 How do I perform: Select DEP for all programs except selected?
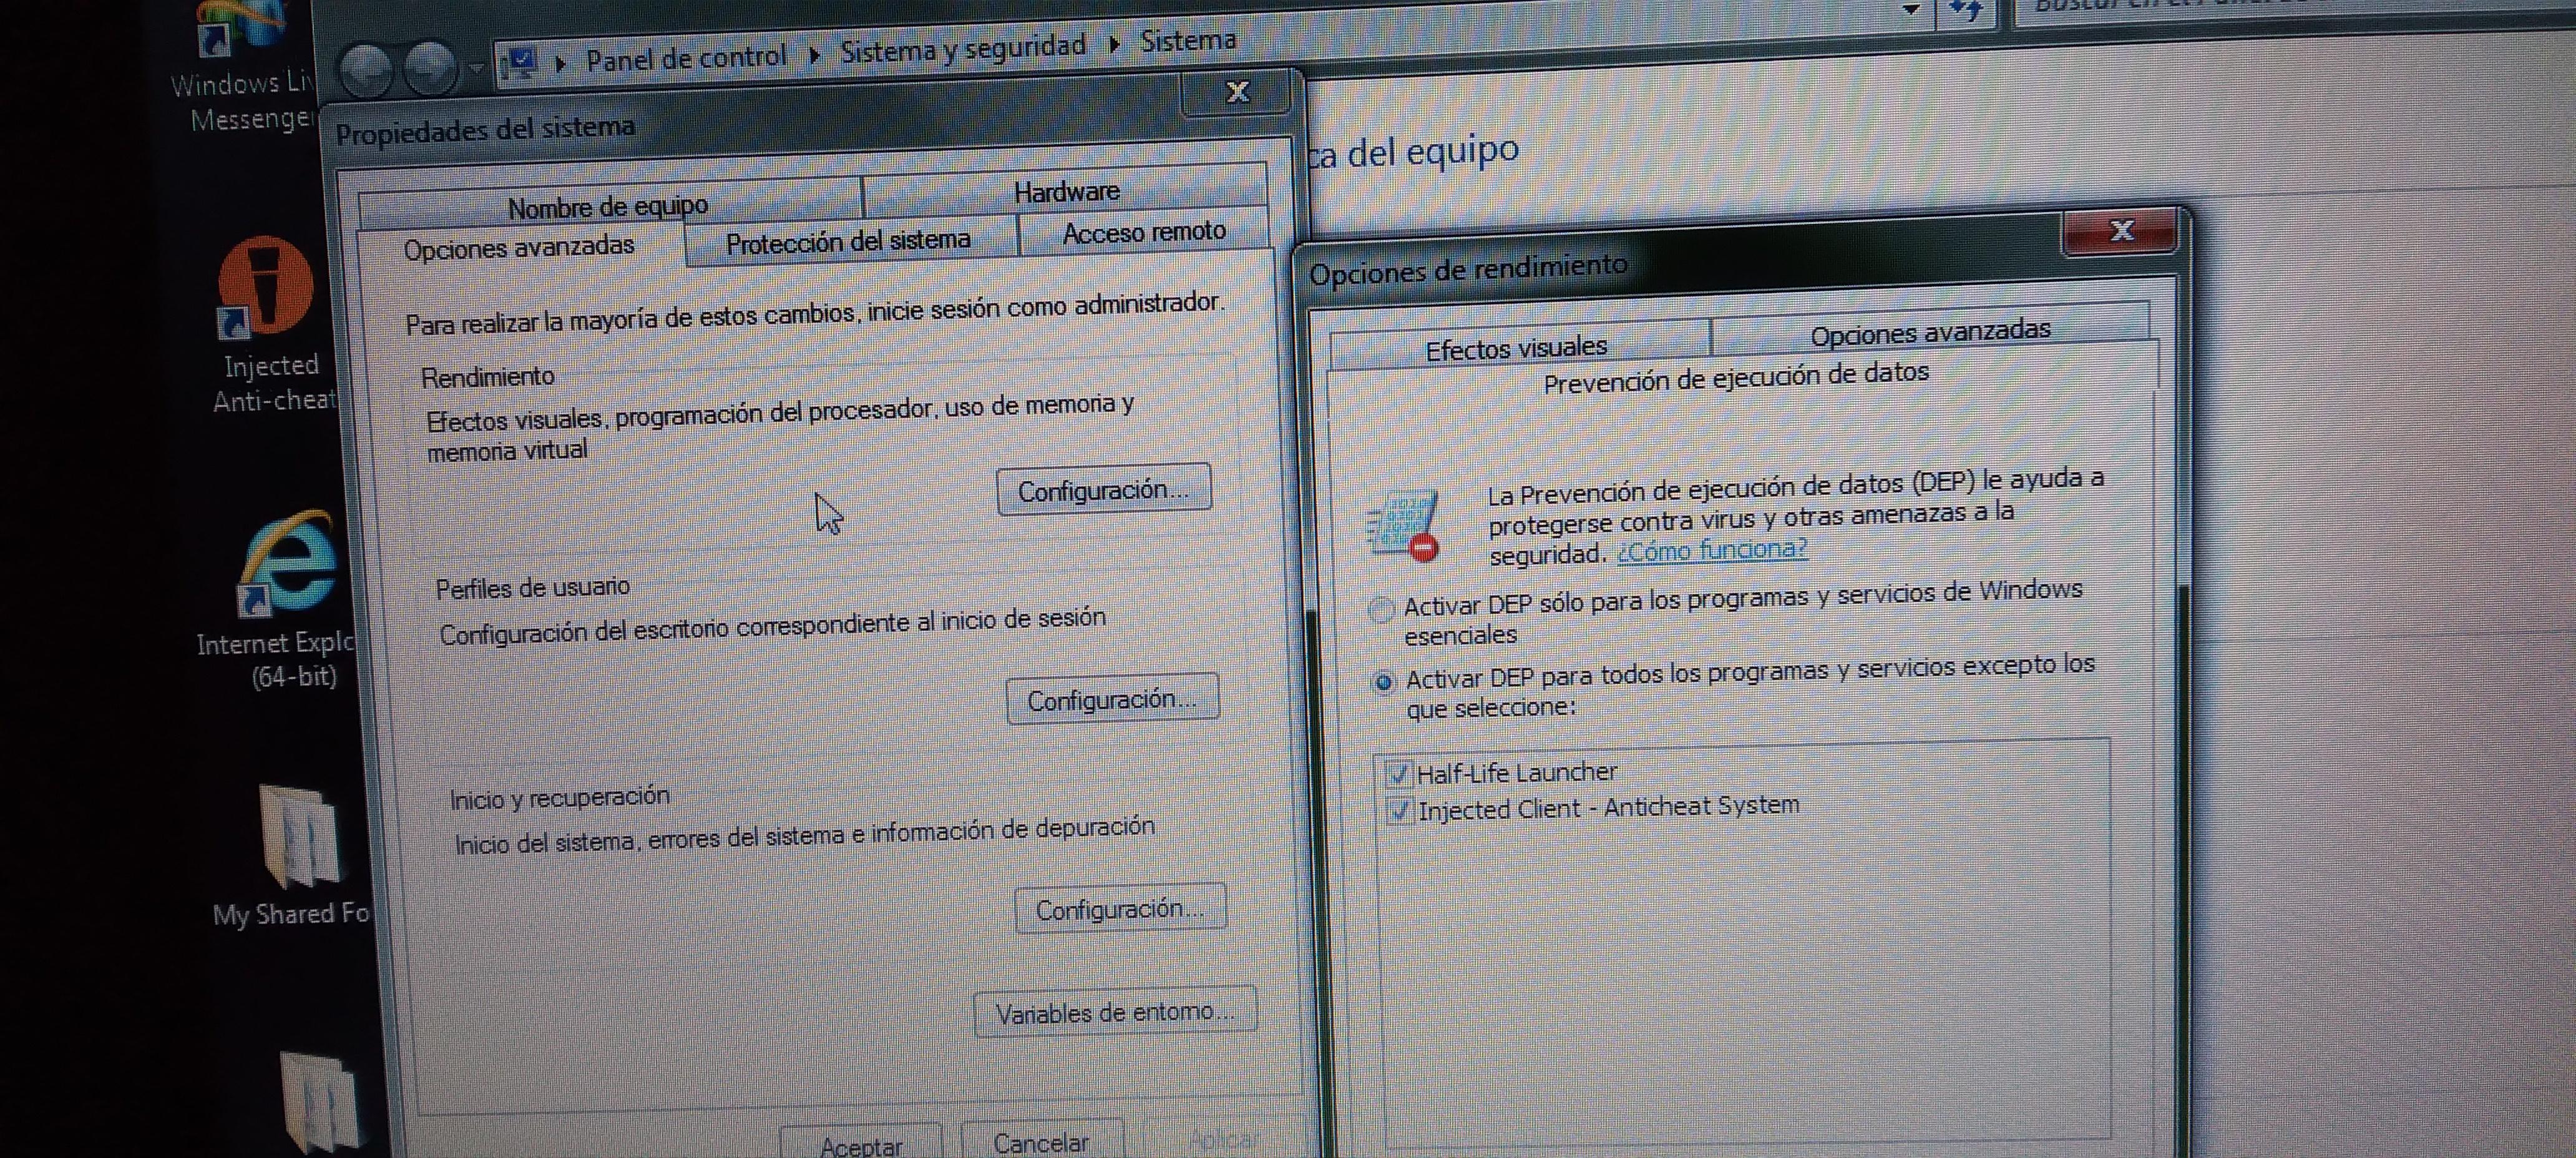(x=1383, y=682)
